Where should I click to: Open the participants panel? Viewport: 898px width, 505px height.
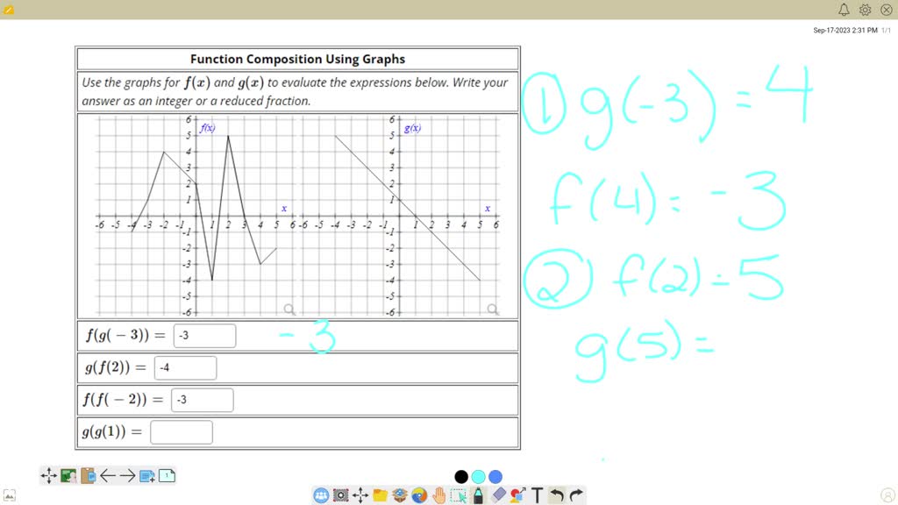pyautogui.click(x=321, y=495)
